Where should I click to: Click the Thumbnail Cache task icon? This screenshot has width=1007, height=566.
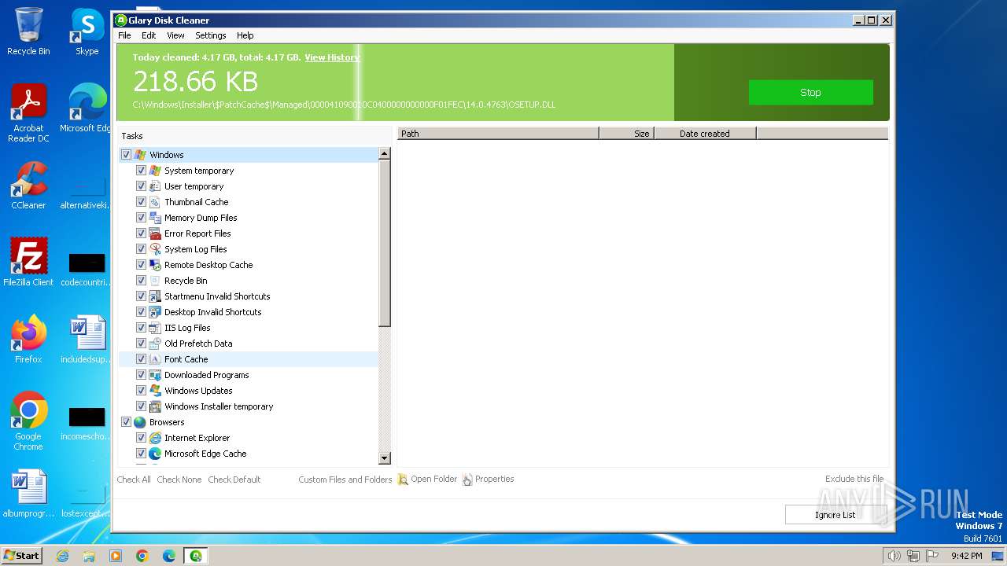pyautogui.click(x=155, y=202)
